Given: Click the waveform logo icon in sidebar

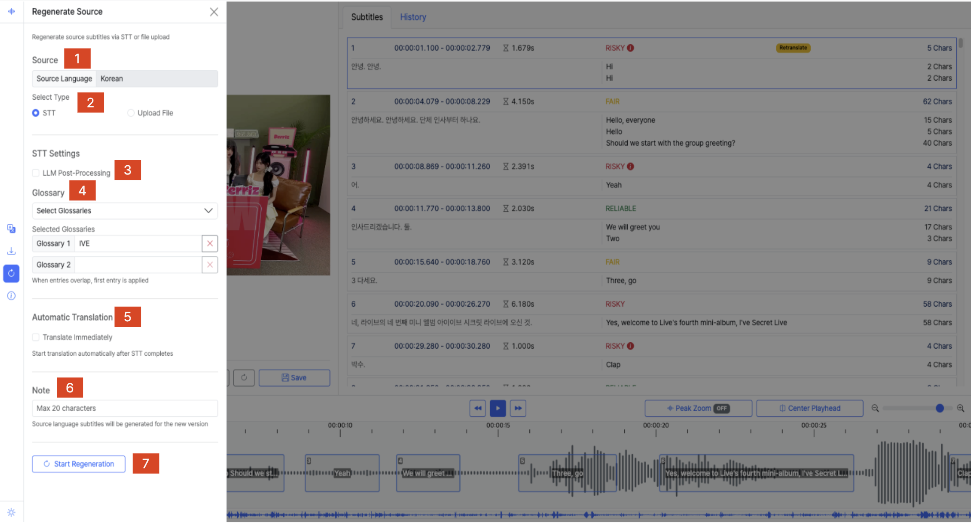Looking at the screenshot, I should pyautogui.click(x=11, y=11).
